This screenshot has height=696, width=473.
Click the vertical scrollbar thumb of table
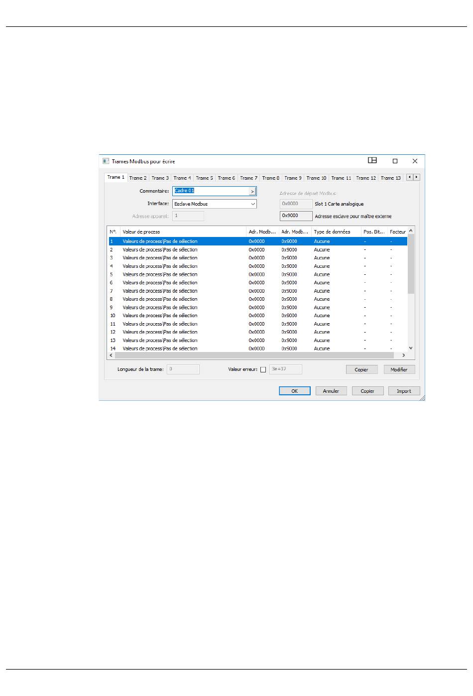[x=411, y=264]
